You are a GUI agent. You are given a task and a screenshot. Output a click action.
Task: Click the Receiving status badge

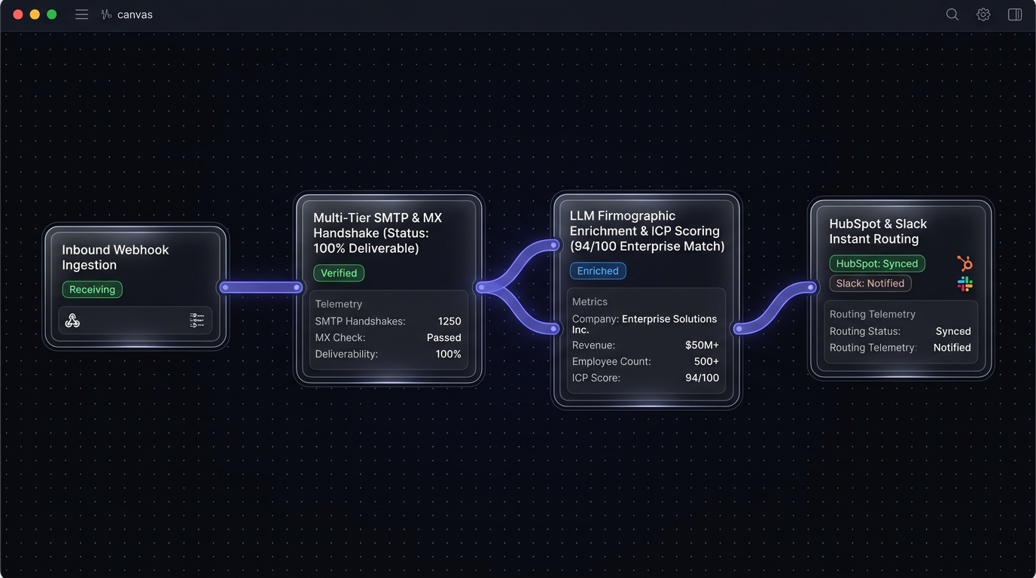[92, 290]
